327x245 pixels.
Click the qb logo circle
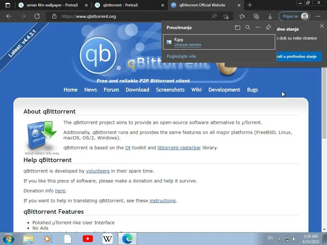click(98, 55)
